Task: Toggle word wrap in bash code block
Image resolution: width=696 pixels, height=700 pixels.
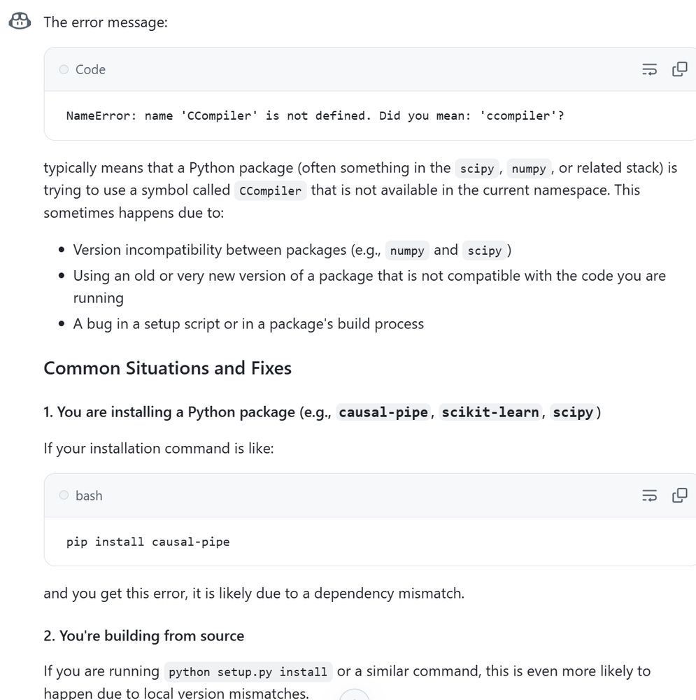Action: [649, 496]
